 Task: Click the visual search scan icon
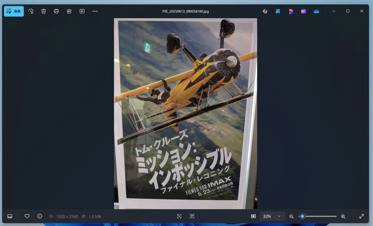coord(179,216)
